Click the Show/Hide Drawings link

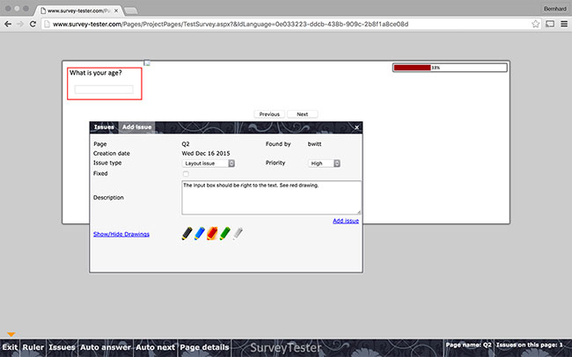point(121,234)
